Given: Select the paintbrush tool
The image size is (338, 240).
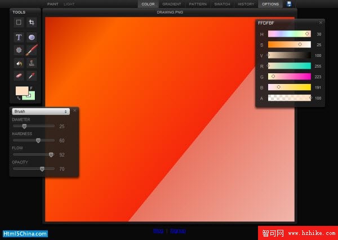Looking at the screenshot, I should coord(32,50).
